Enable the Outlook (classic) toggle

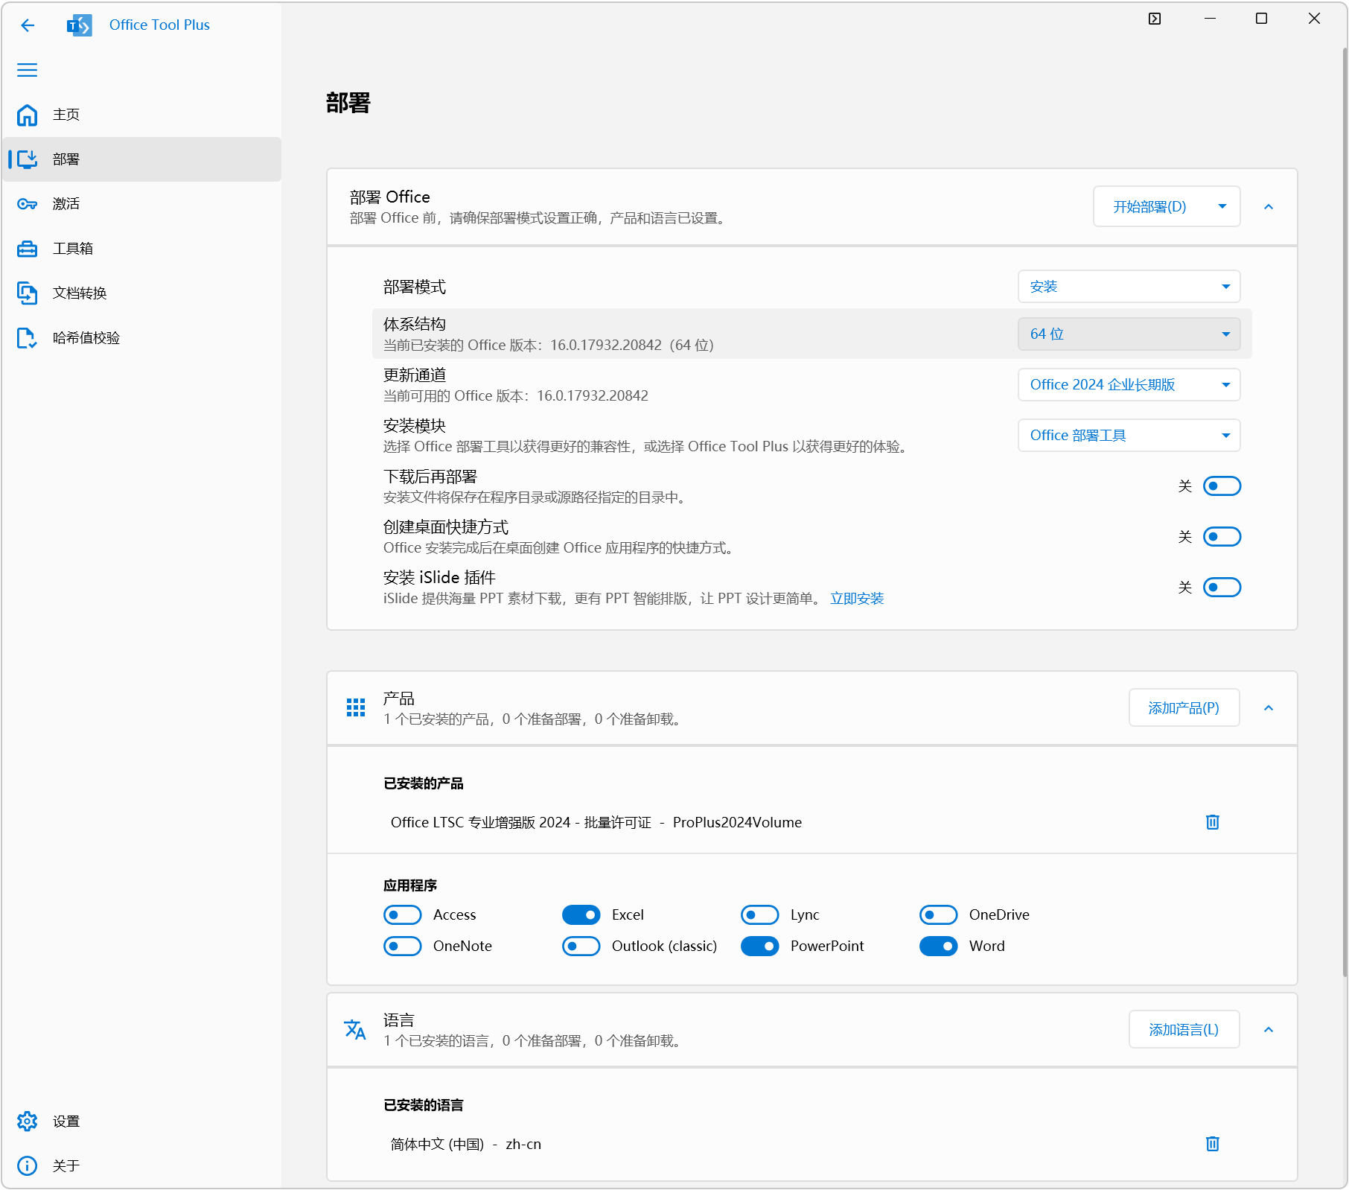pyautogui.click(x=581, y=946)
